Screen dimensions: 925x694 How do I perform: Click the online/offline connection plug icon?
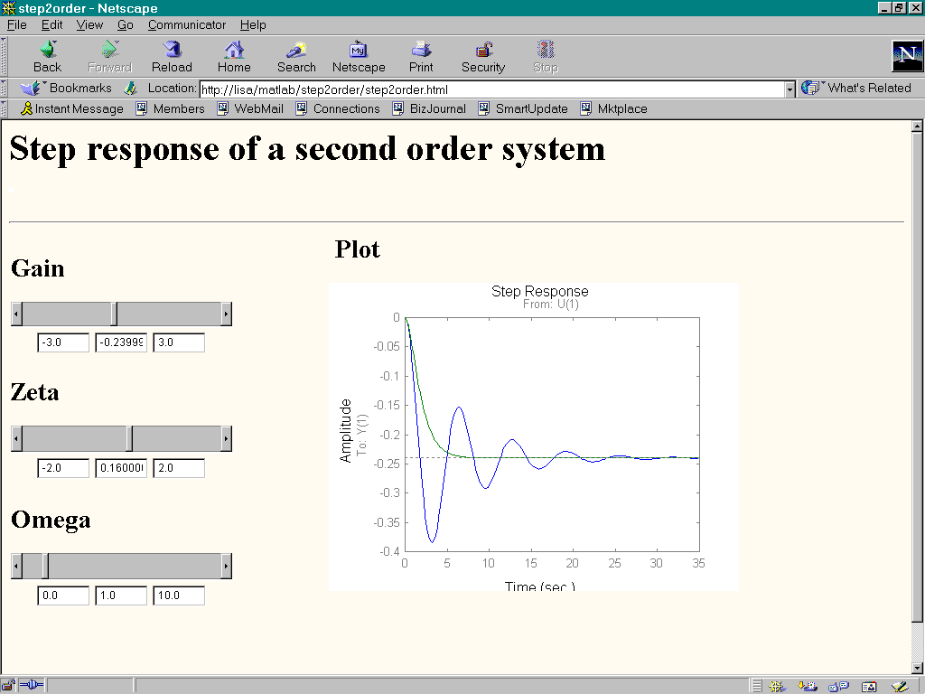pos(32,685)
